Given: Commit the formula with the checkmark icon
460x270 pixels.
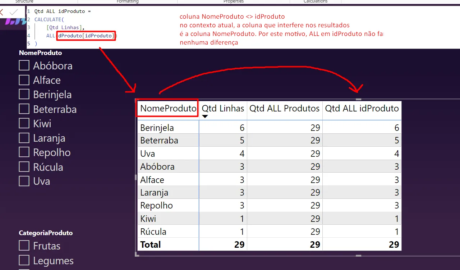Looking at the screenshot, I should point(14,12).
